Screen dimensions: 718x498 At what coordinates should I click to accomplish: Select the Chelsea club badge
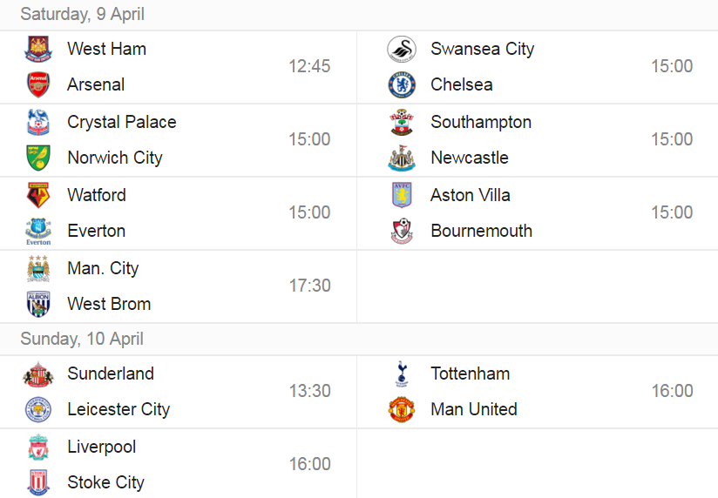(402, 84)
